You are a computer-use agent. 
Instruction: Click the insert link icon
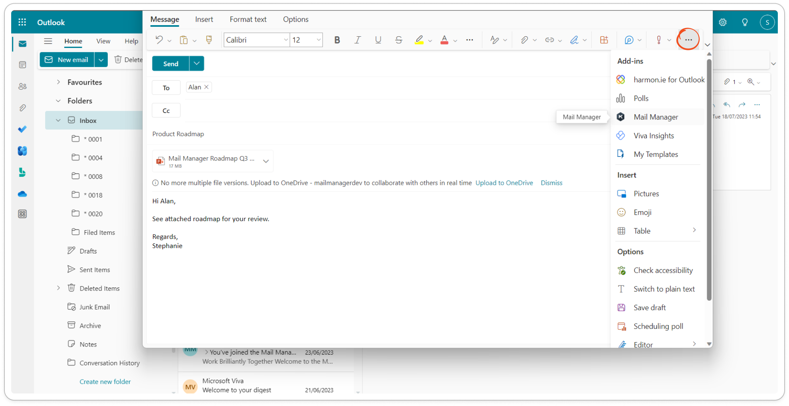tap(549, 40)
